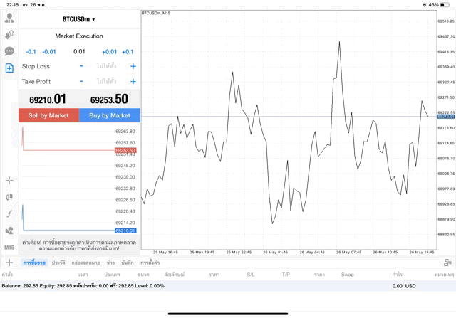Tap the Stop Loss value field
The image size is (456, 318).
[106, 66]
